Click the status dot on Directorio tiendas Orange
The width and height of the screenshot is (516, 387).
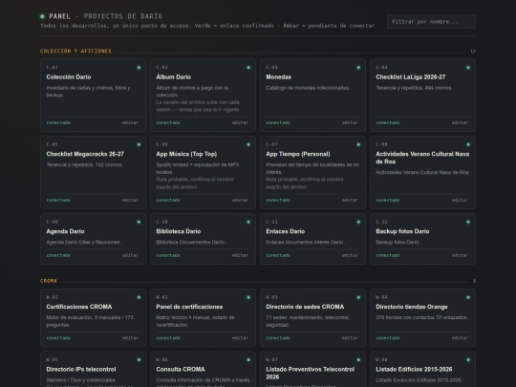click(468, 297)
